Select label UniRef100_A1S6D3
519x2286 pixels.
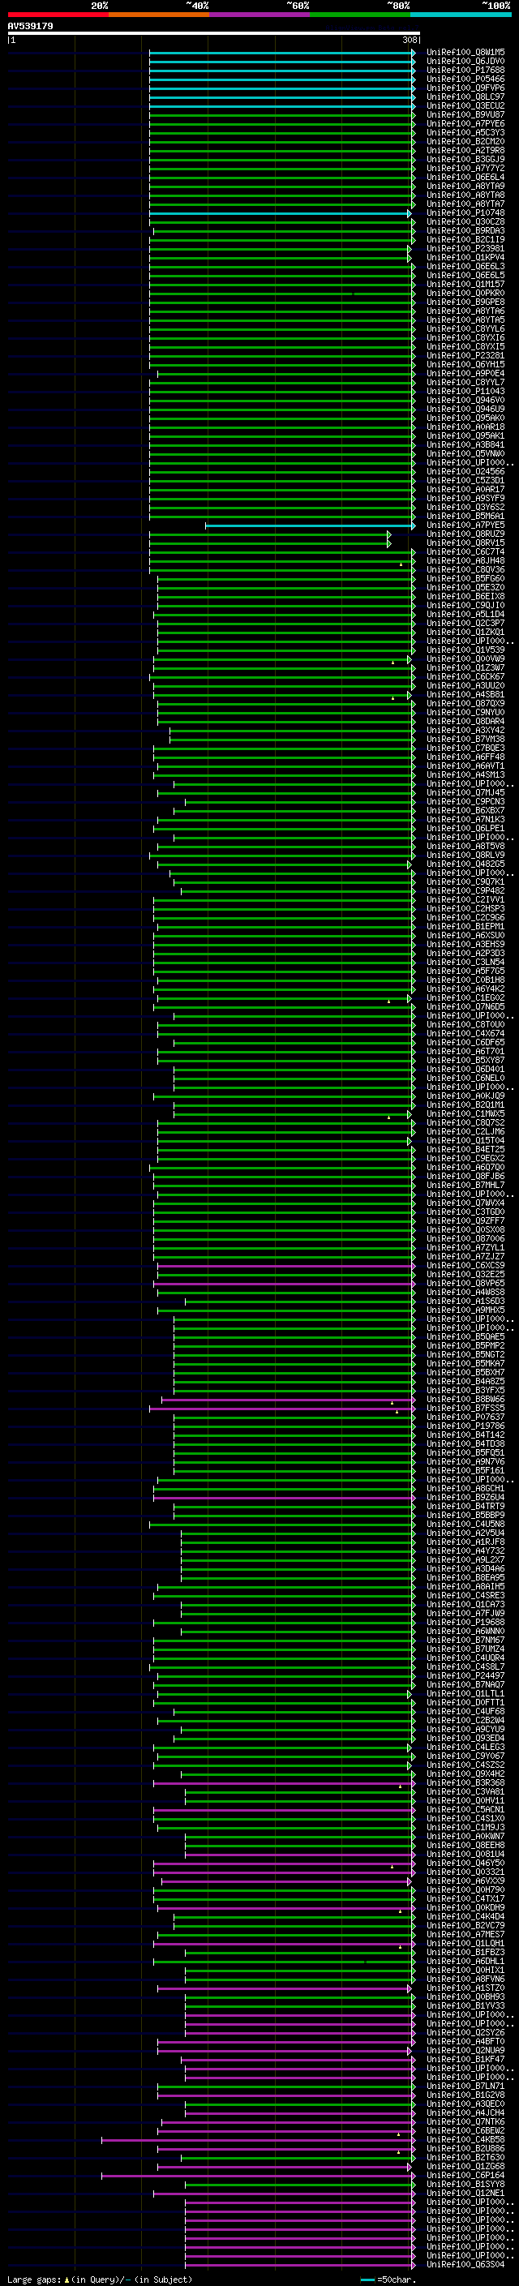pos(465,1302)
